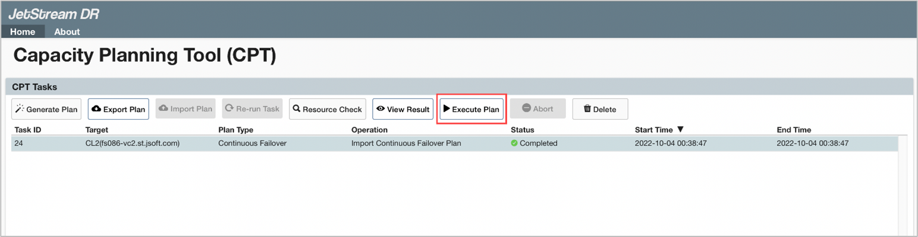Click the View Result eye icon

[381, 109]
